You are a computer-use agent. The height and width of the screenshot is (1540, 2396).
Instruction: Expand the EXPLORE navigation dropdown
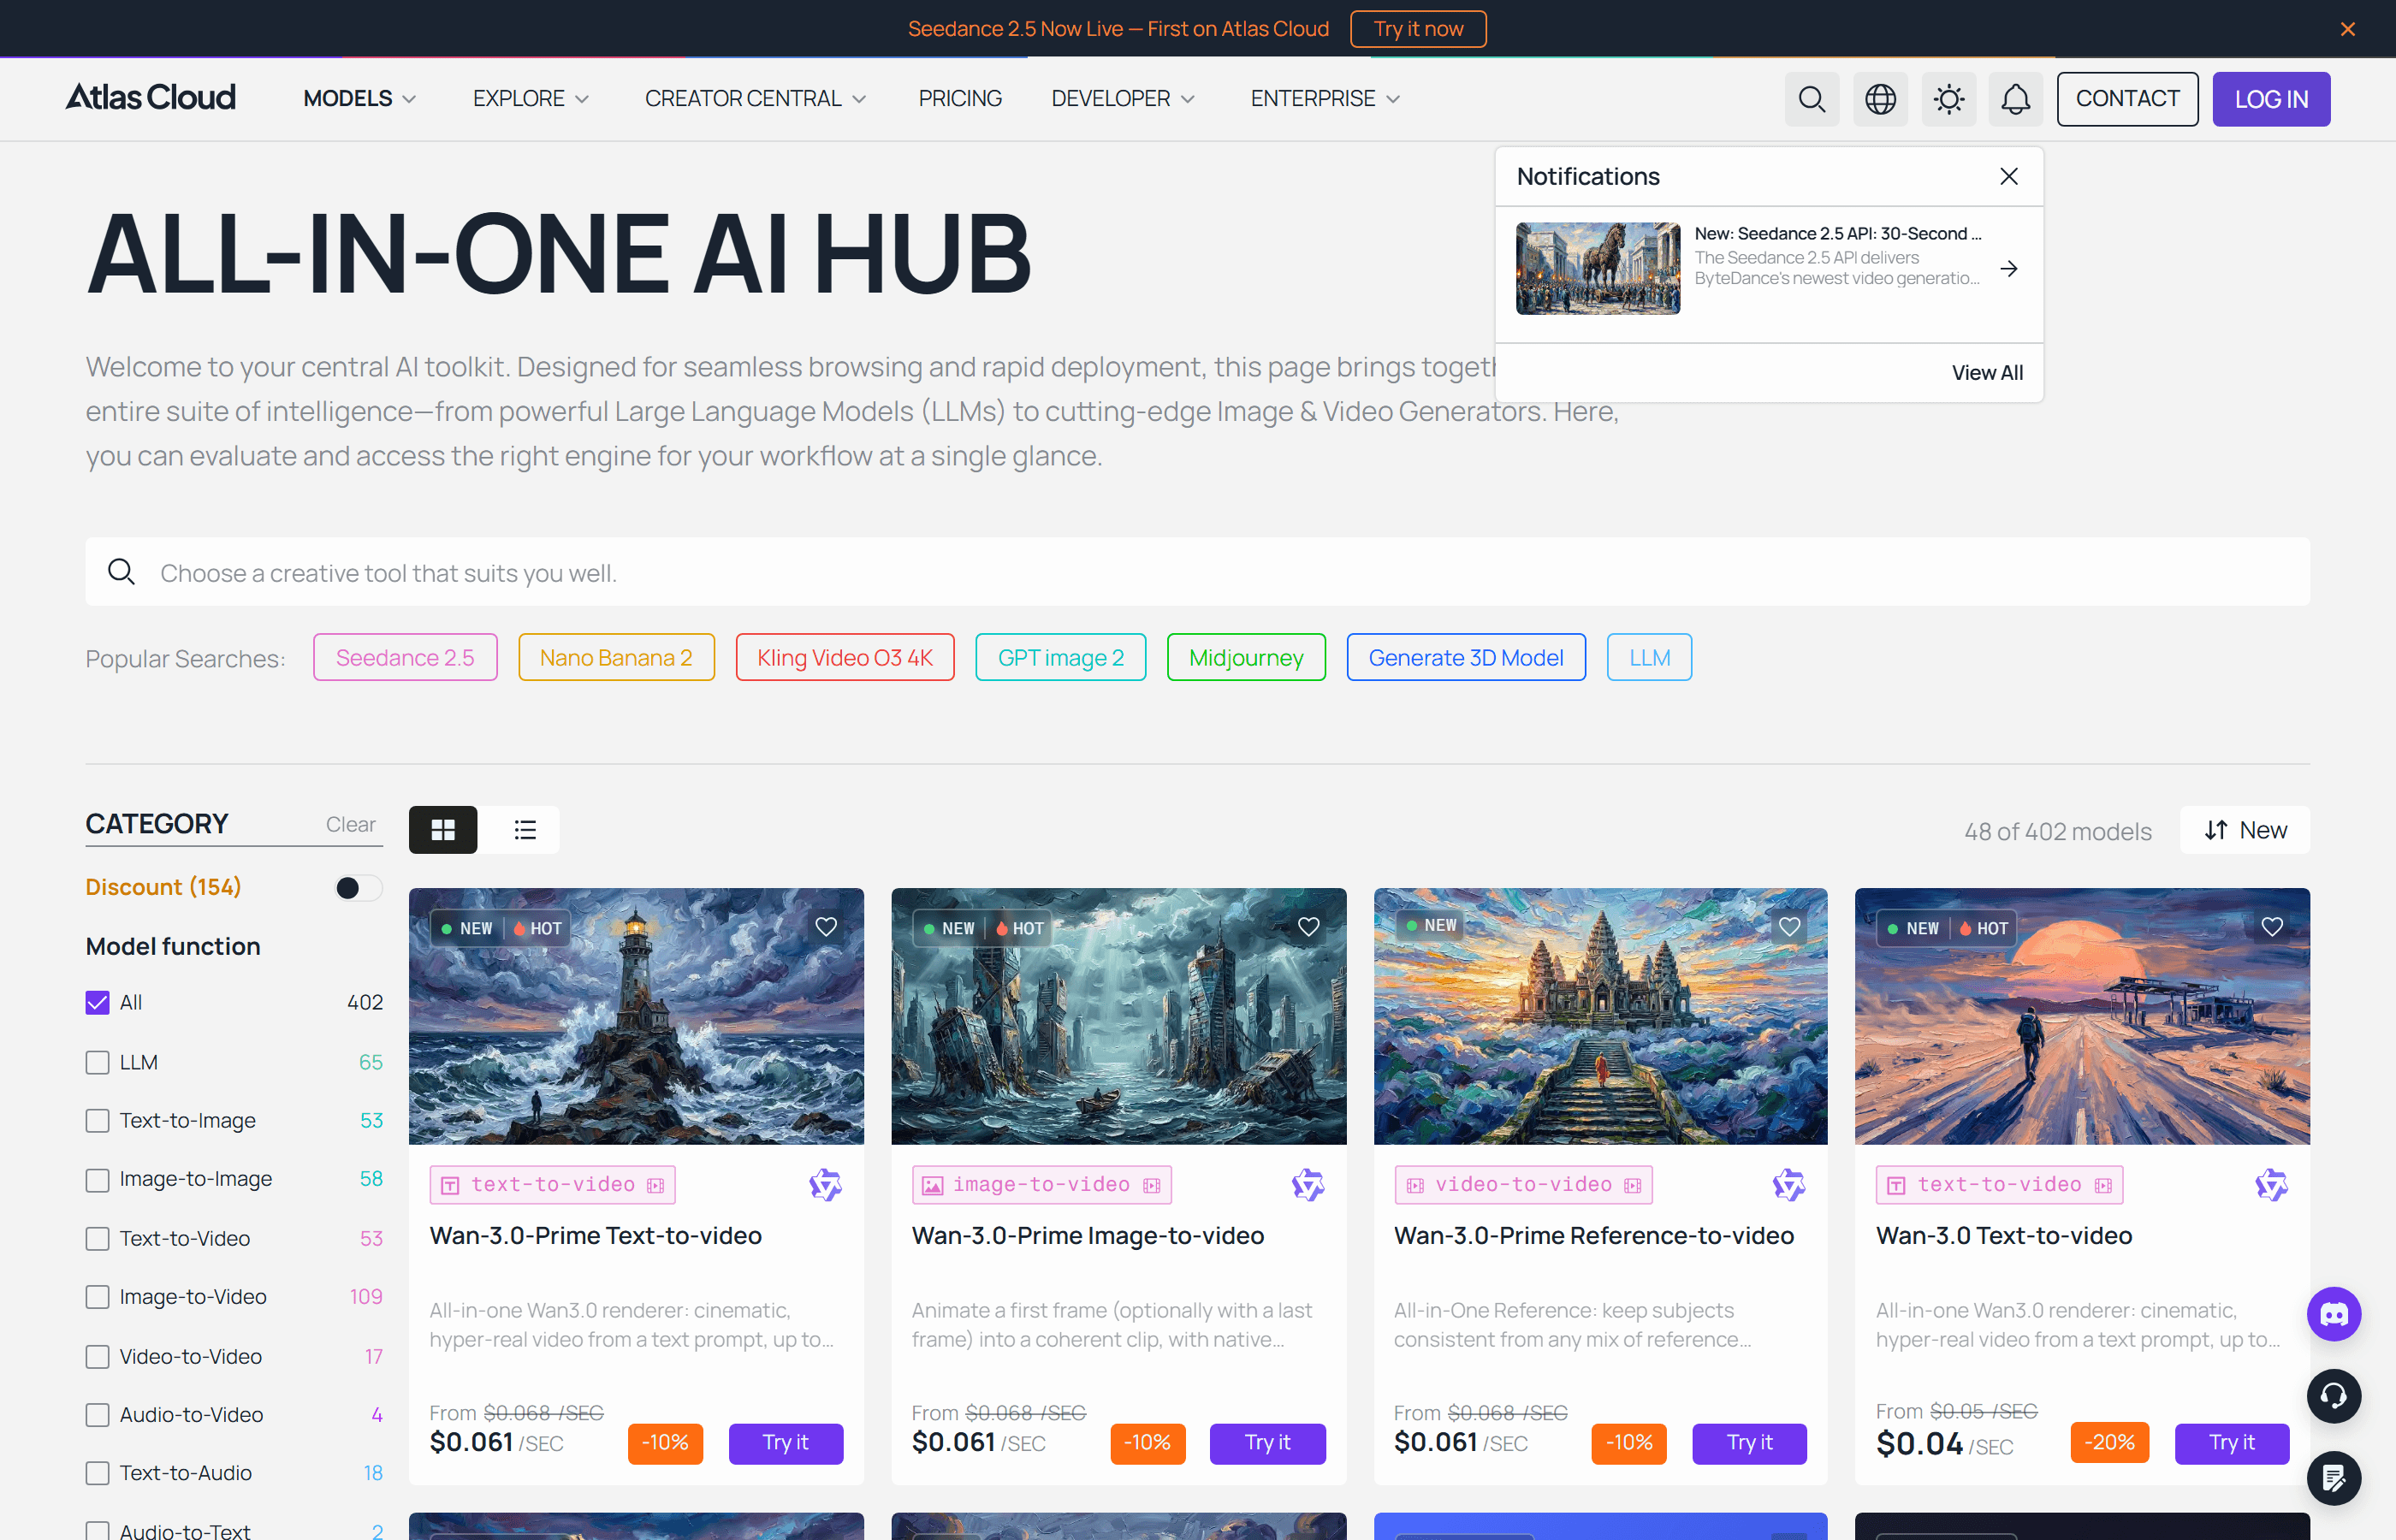[x=531, y=98]
